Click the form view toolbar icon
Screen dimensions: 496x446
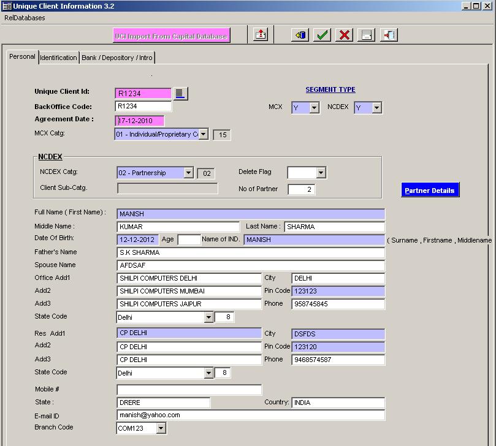click(x=367, y=35)
